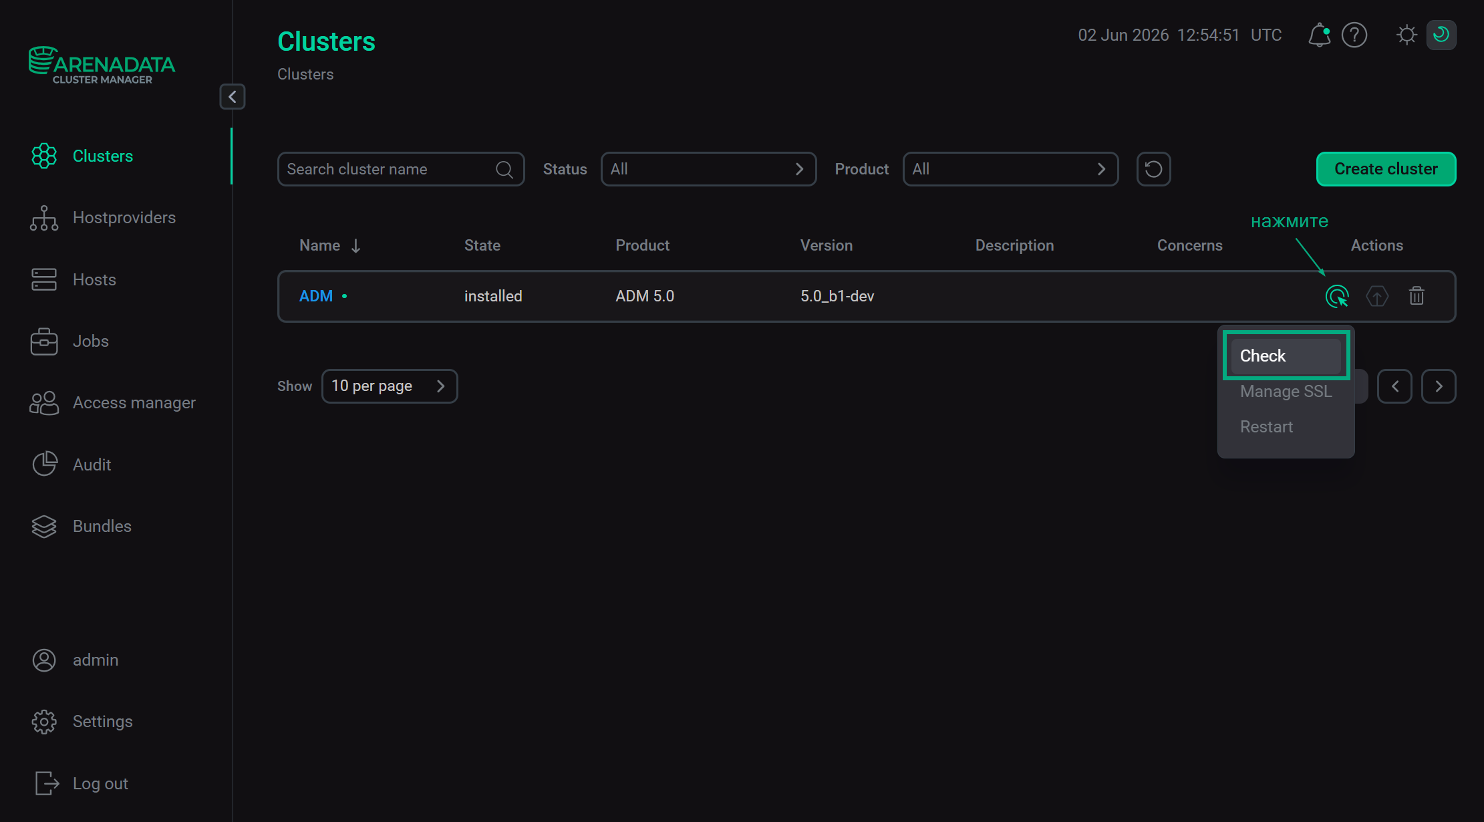Viewport: 1484px width, 822px height.
Task: Click the Actions column header
Action: [x=1376, y=245]
